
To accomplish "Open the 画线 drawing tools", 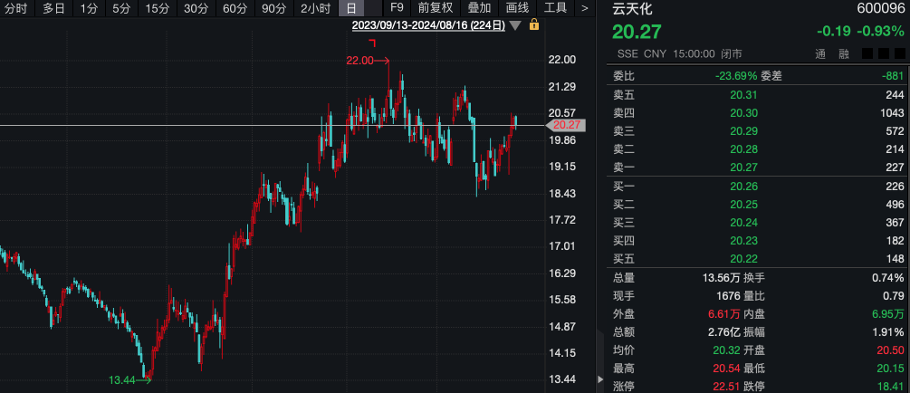I will click(518, 8).
